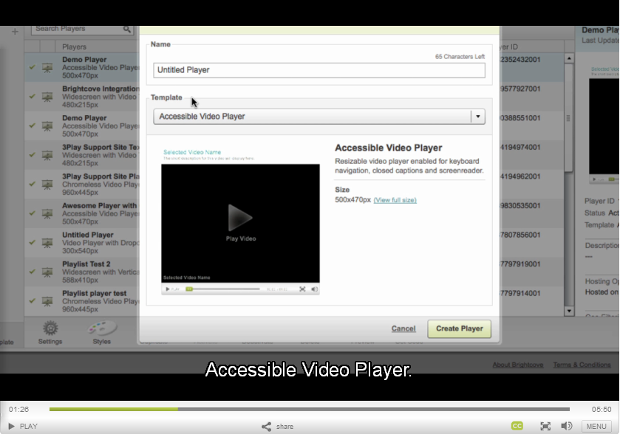Open the View full size link

(x=395, y=200)
